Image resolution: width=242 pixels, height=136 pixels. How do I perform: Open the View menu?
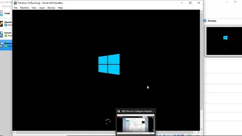click(34, 8)
